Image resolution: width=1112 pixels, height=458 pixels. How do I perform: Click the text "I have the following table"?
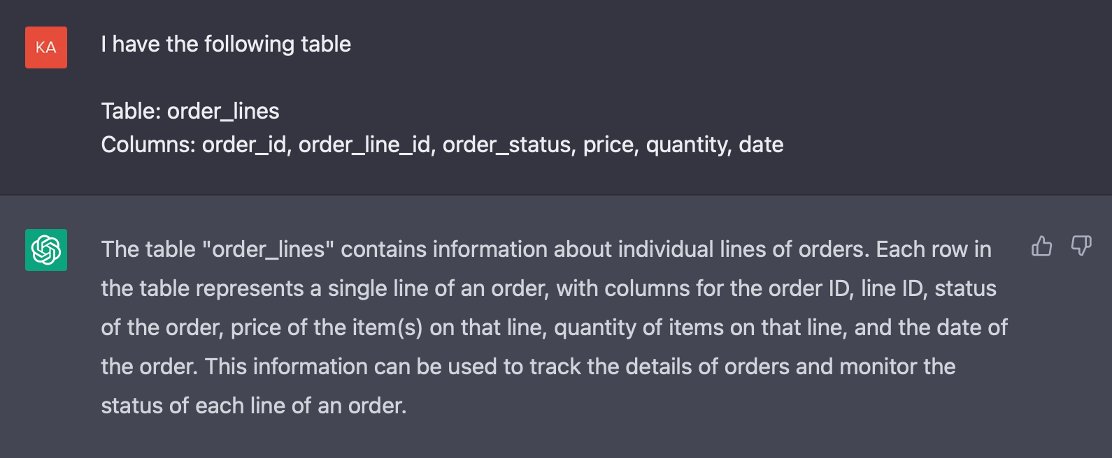point(226,45)
